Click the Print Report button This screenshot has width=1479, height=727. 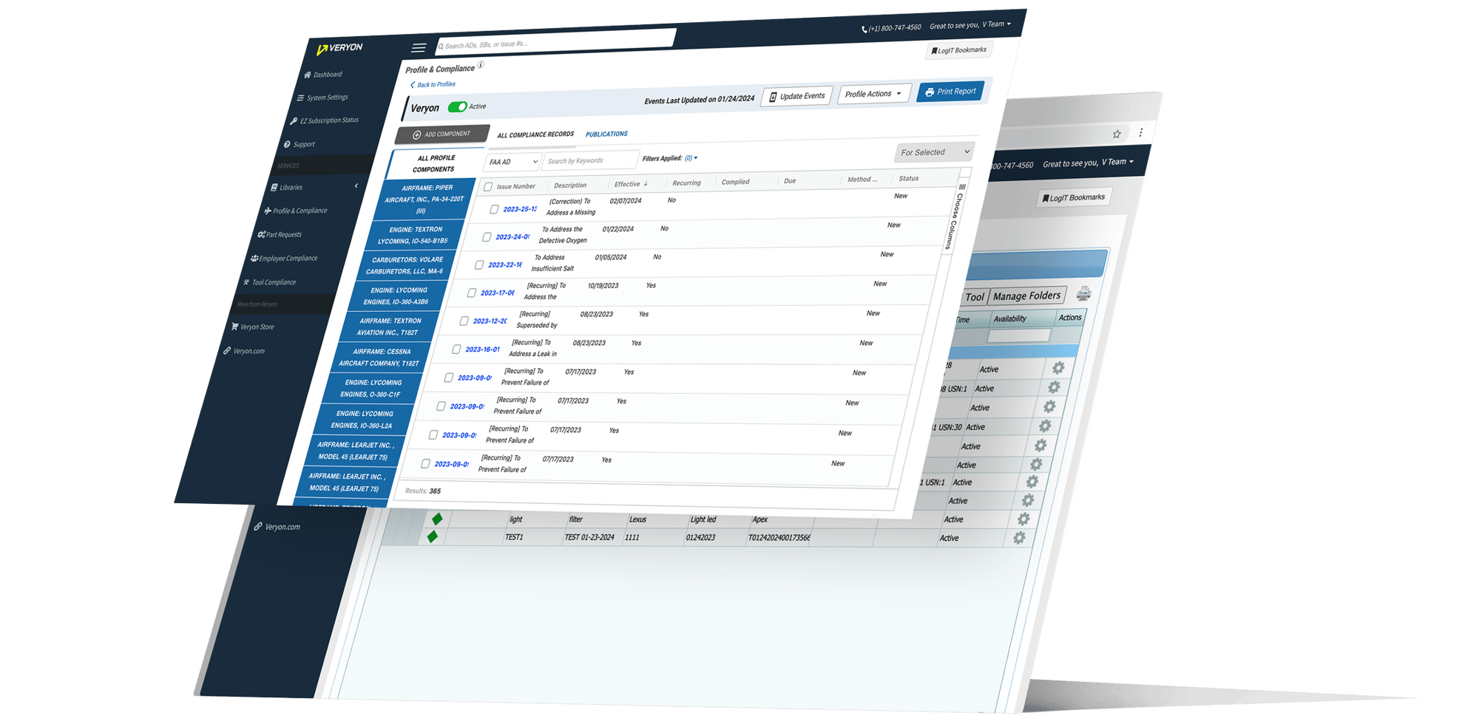(x=951, y=92)
